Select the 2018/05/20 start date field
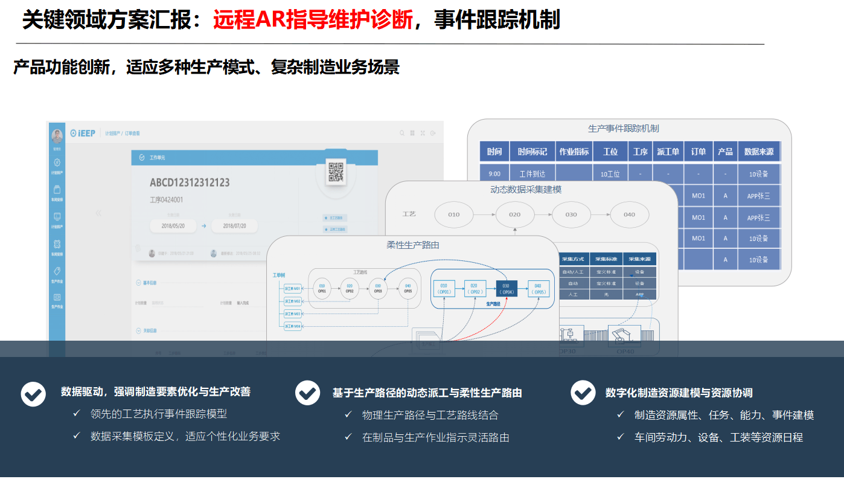 pos(172,226)
